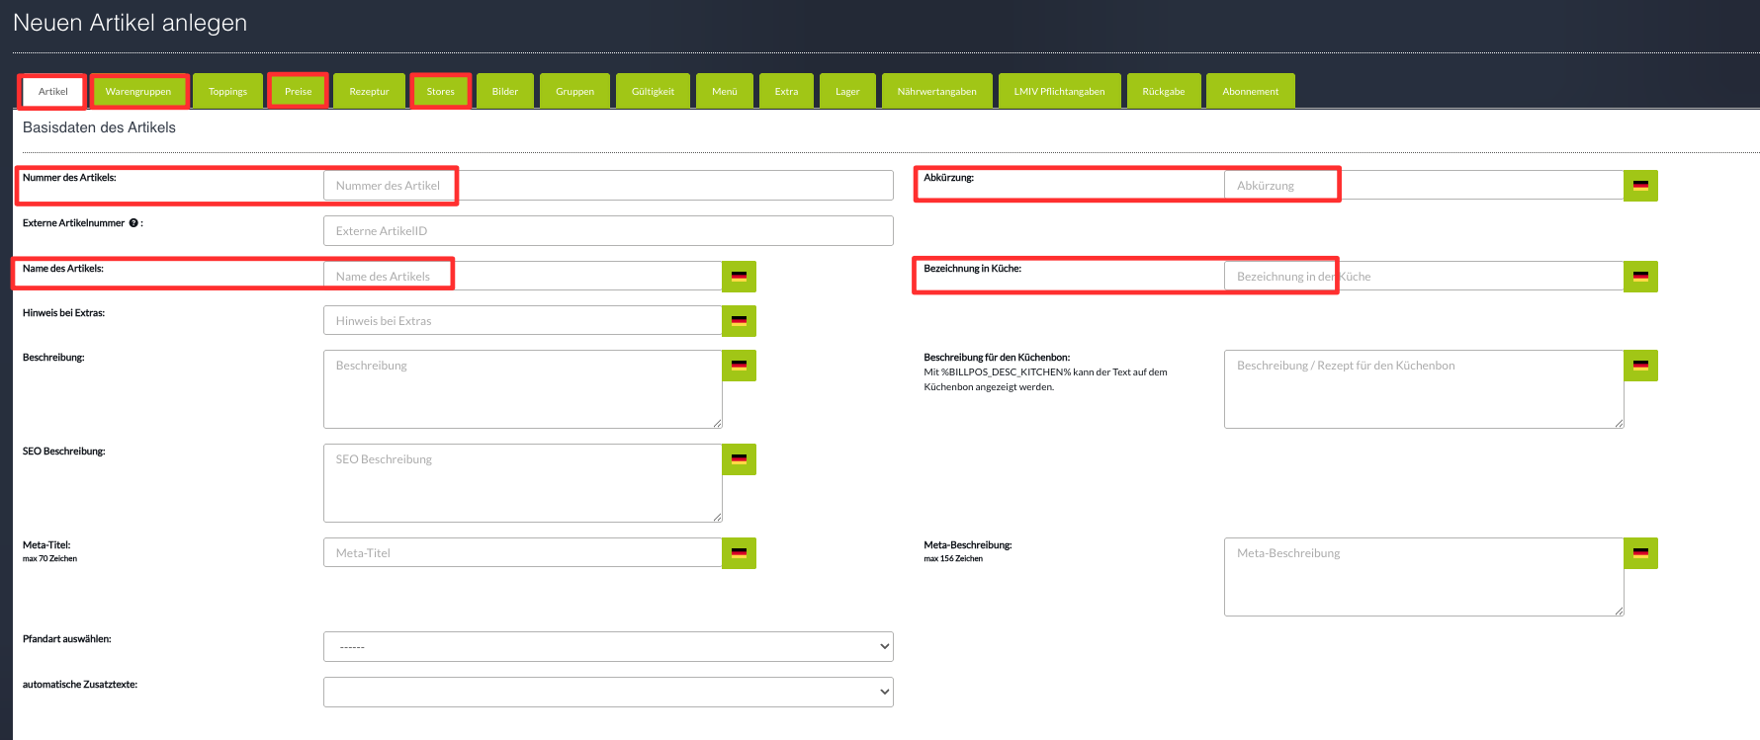Expand the automatische Zusatztexte dropdown

click(607, 692)
